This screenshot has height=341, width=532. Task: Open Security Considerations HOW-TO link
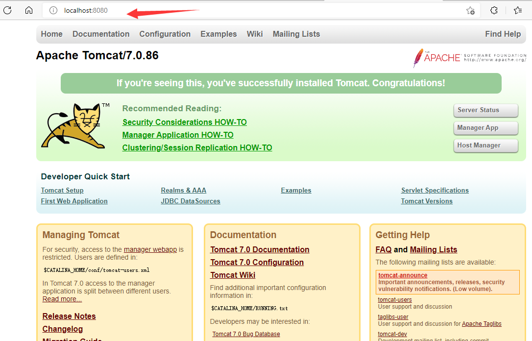click(x=185, y=122)
